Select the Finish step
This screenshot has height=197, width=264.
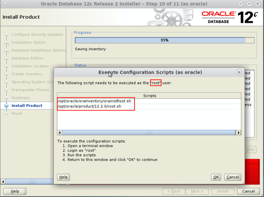click(17, 114)
